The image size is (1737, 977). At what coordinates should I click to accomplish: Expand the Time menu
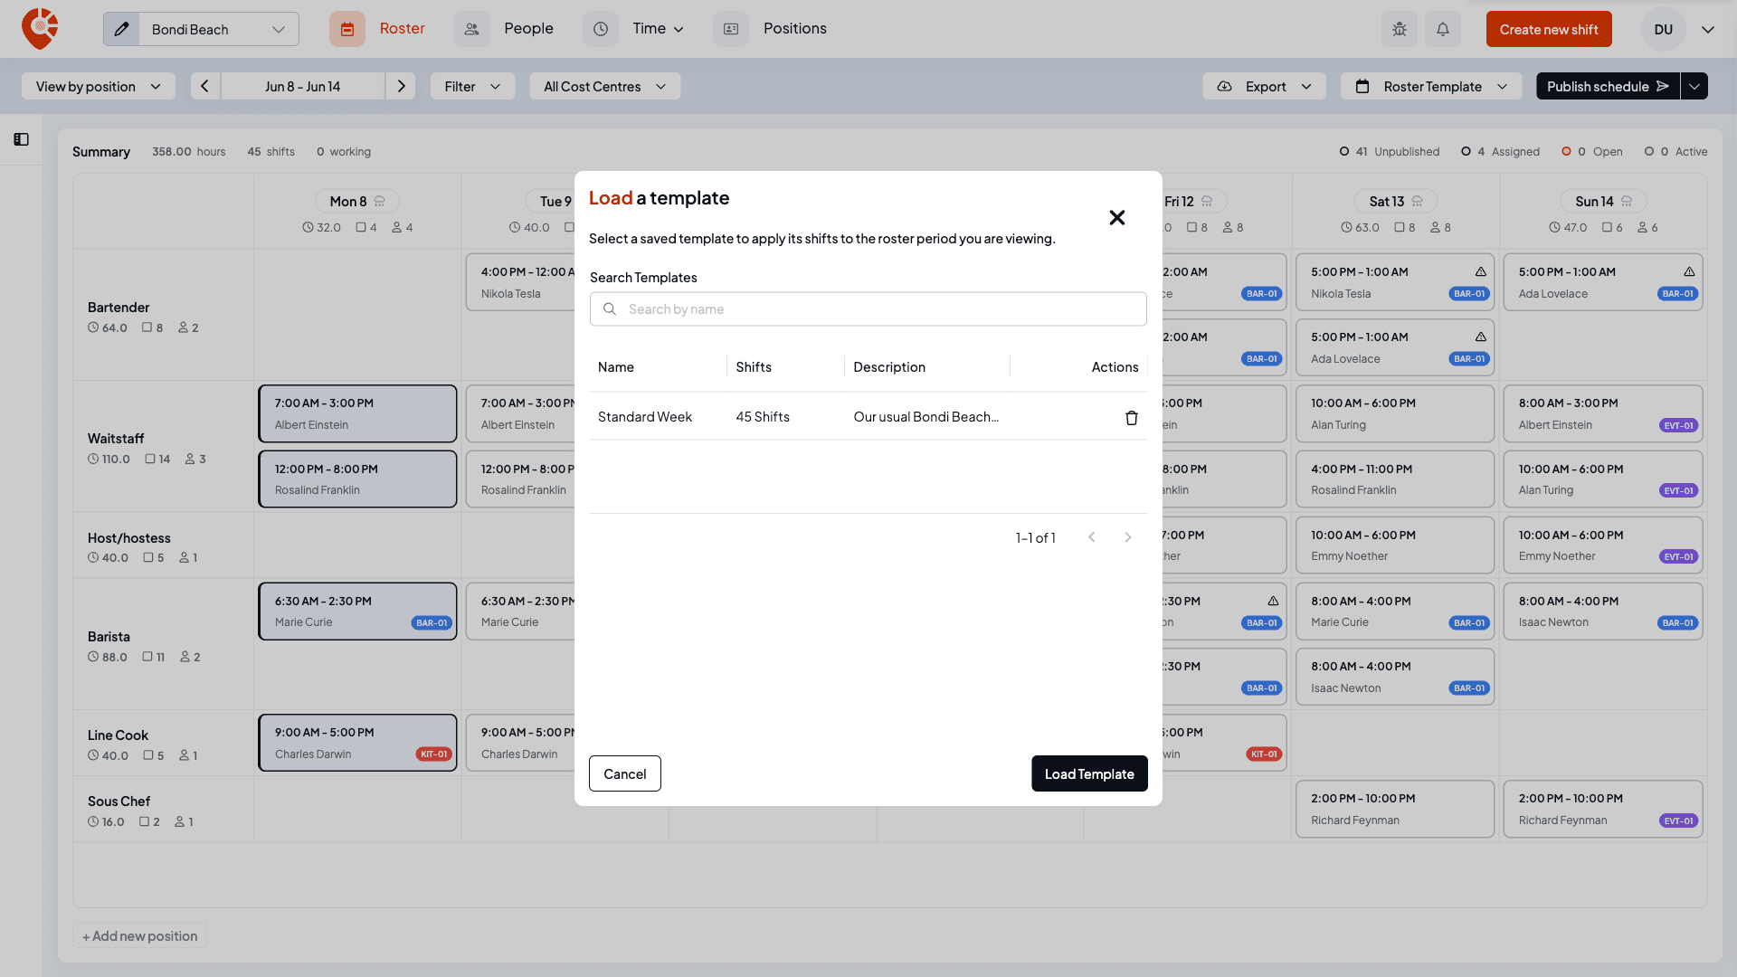click(658, 29)
